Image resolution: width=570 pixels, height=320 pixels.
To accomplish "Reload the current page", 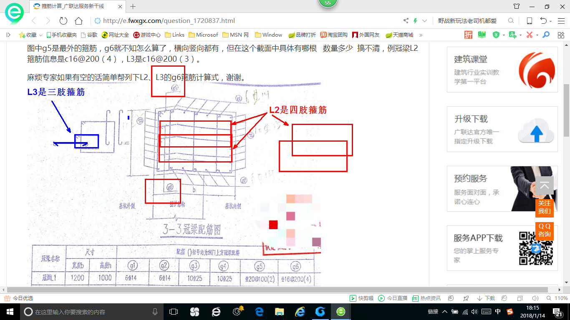I will tap(63, 21).
